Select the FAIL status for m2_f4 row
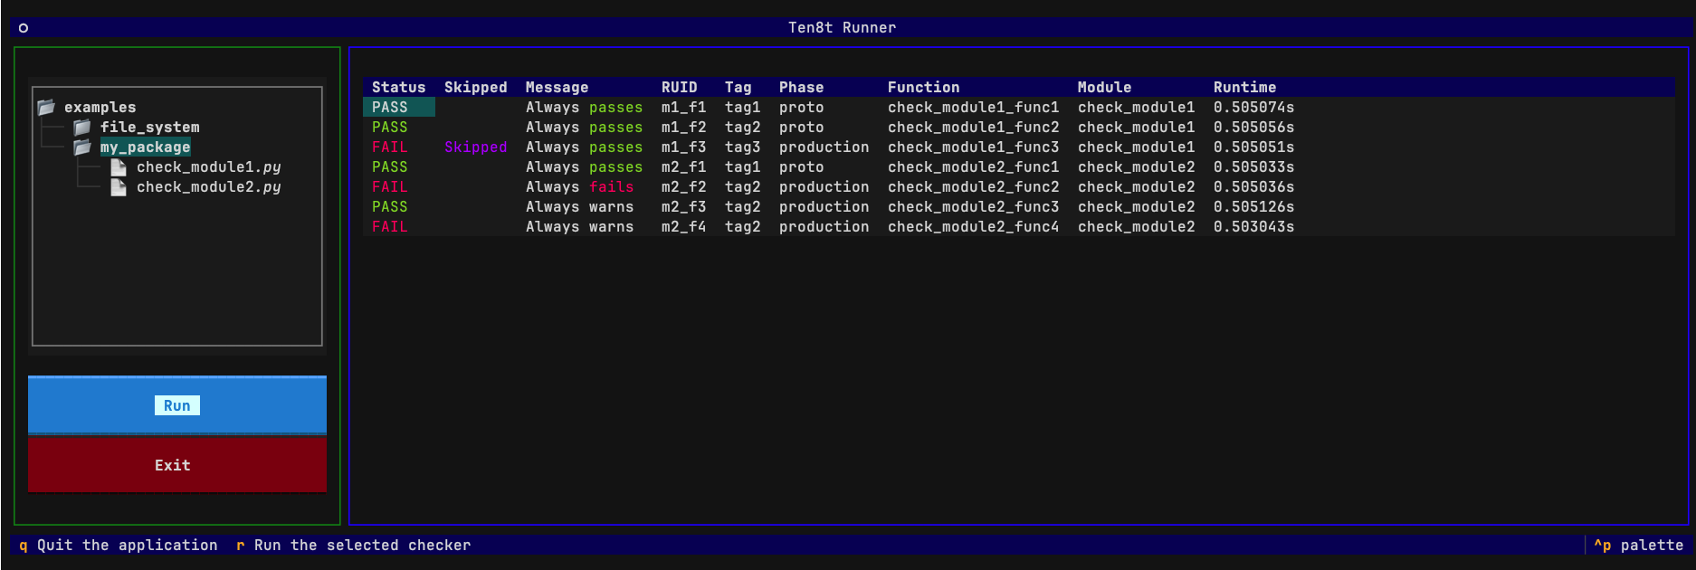1696x570 pixels. (x=390, y=227)
